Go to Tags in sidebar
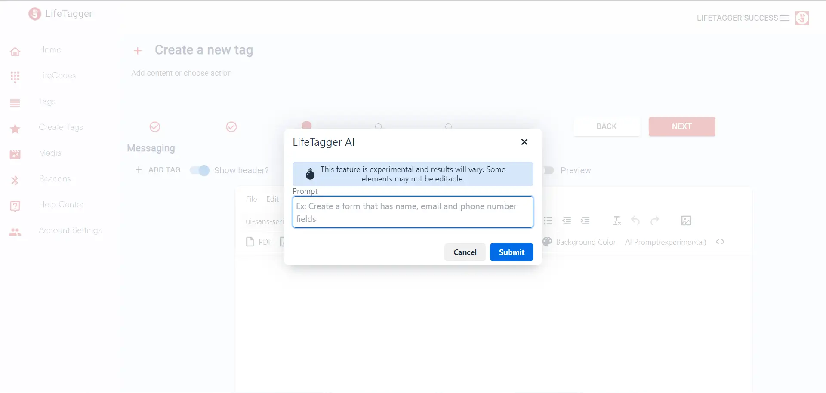 (47, 101)
